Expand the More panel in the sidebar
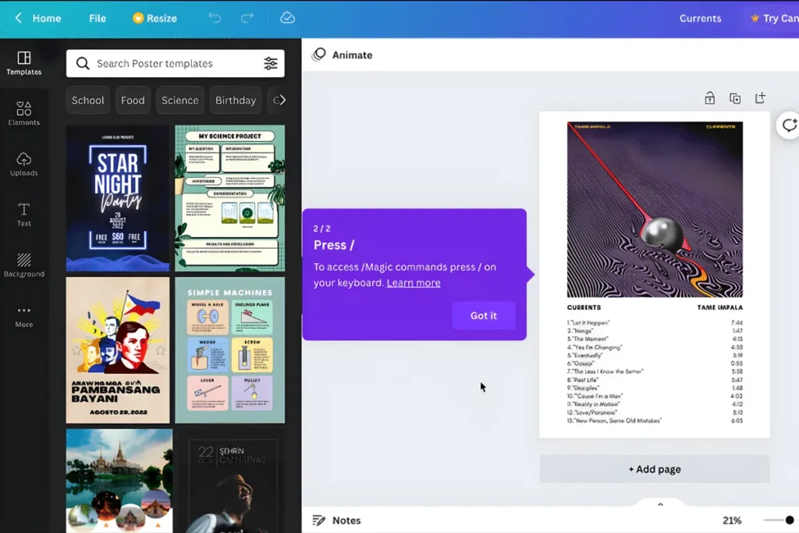This screenshot has height=533, width=799. tap(24, 316)
